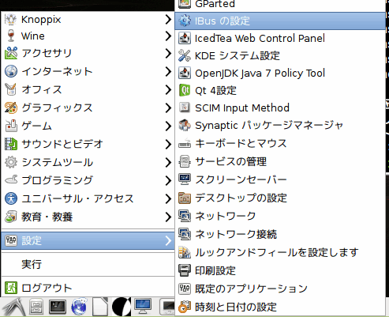The width and height of the screenshot is (389, 317).
Task: Open the グラフィックス submenu
Action: (88, 108)
